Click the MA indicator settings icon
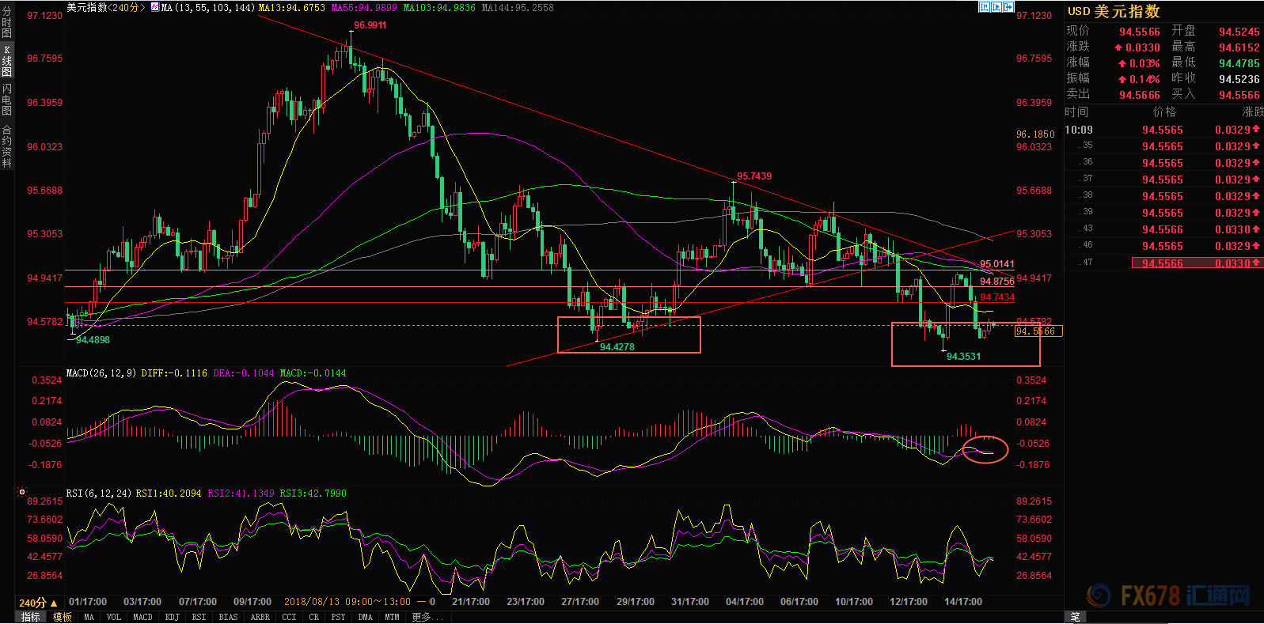The height and width of the screenshot is (624, 1264). point(154,7)
